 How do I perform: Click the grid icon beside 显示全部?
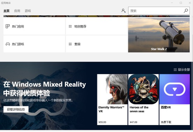175,70
